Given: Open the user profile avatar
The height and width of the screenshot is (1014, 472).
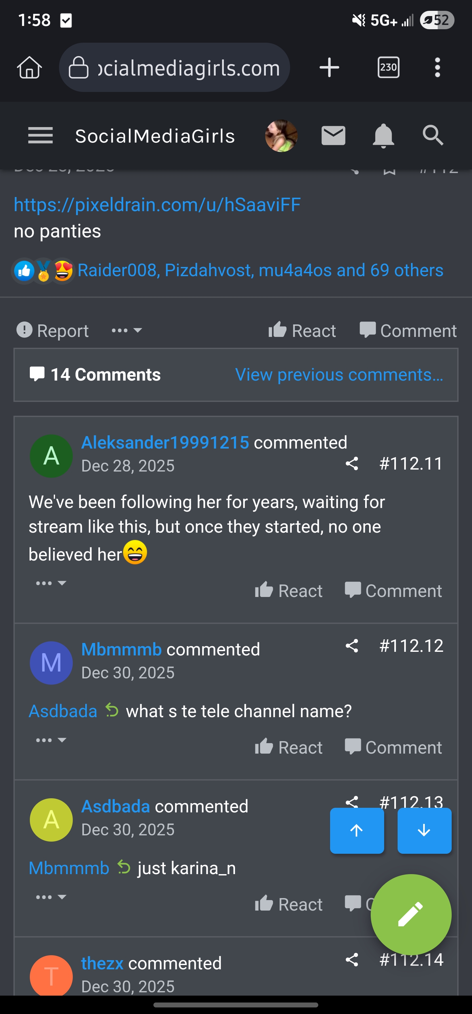Looking at the screenshot, I should [x=281, y=136].
